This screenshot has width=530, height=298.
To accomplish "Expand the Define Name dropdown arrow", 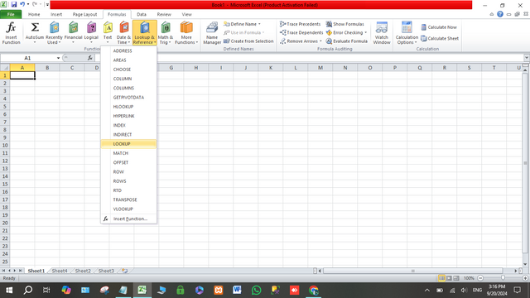I will [x=259, y=24].
